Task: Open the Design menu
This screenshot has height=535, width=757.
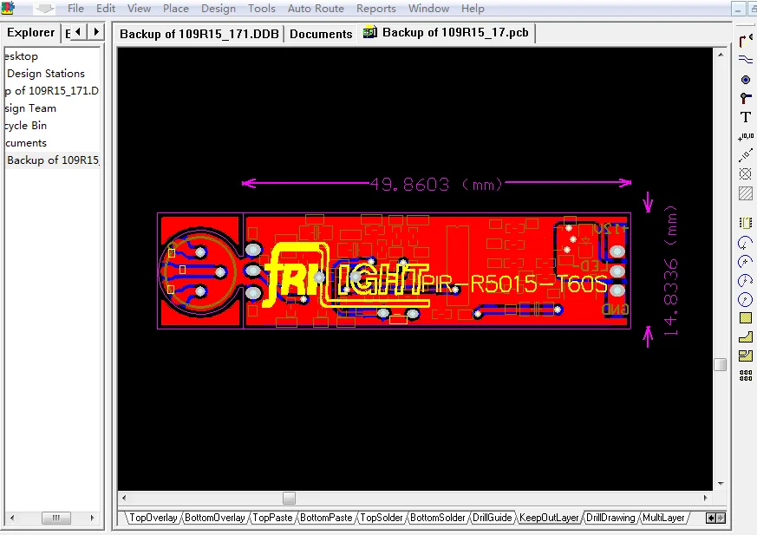Action: [219, 8]
